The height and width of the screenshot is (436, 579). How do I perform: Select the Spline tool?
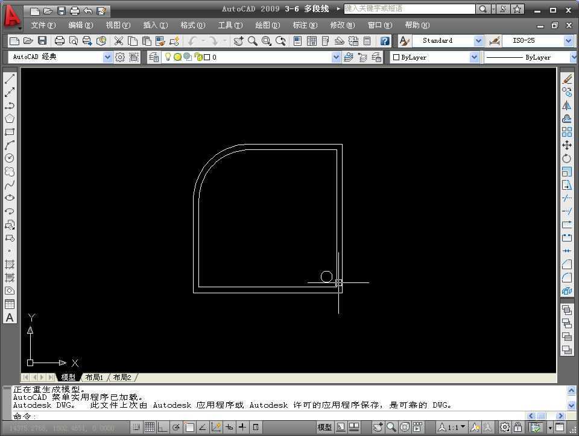point(10,185)
